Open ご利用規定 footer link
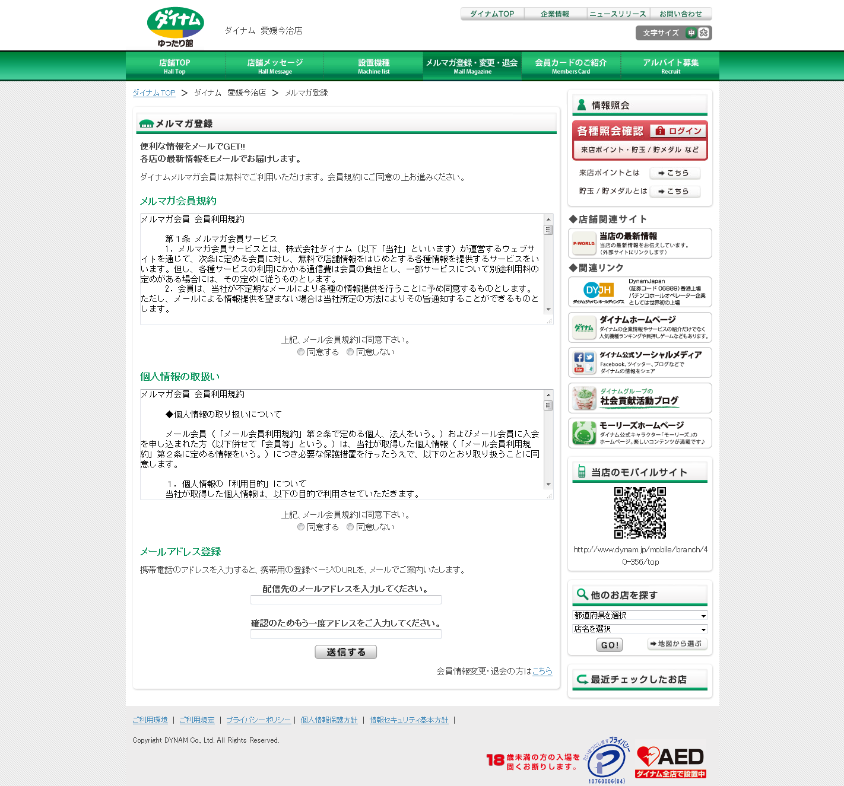The width and height of the screenshot is (844, 786). 197,720
